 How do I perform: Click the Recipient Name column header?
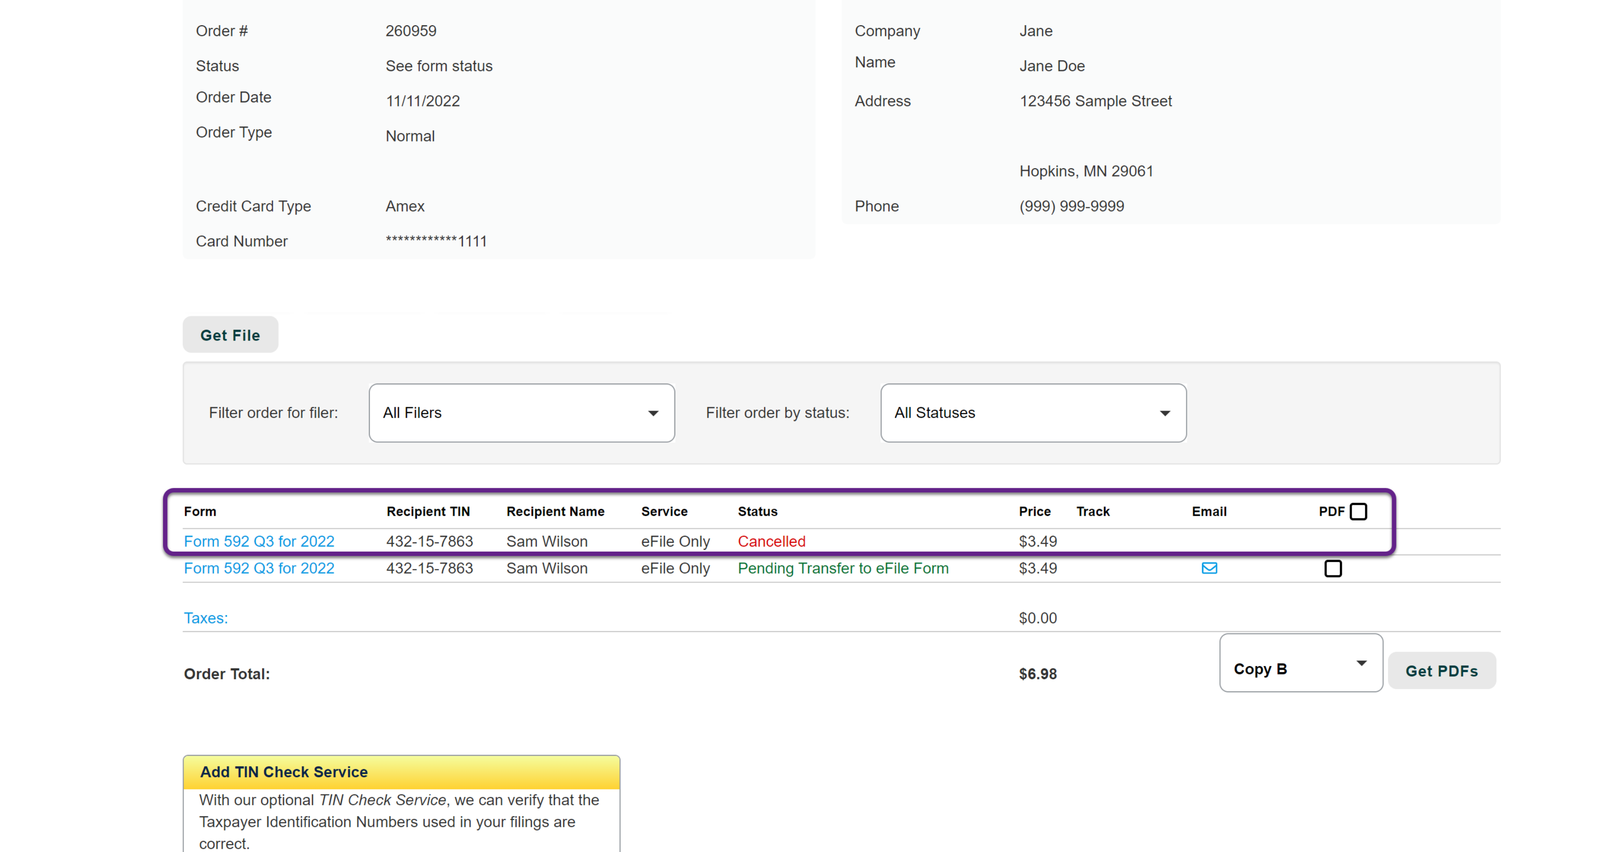tap(555, 511)
